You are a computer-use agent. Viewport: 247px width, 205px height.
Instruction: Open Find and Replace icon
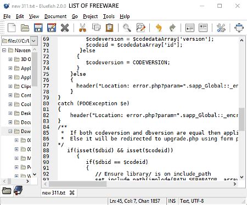141,28
